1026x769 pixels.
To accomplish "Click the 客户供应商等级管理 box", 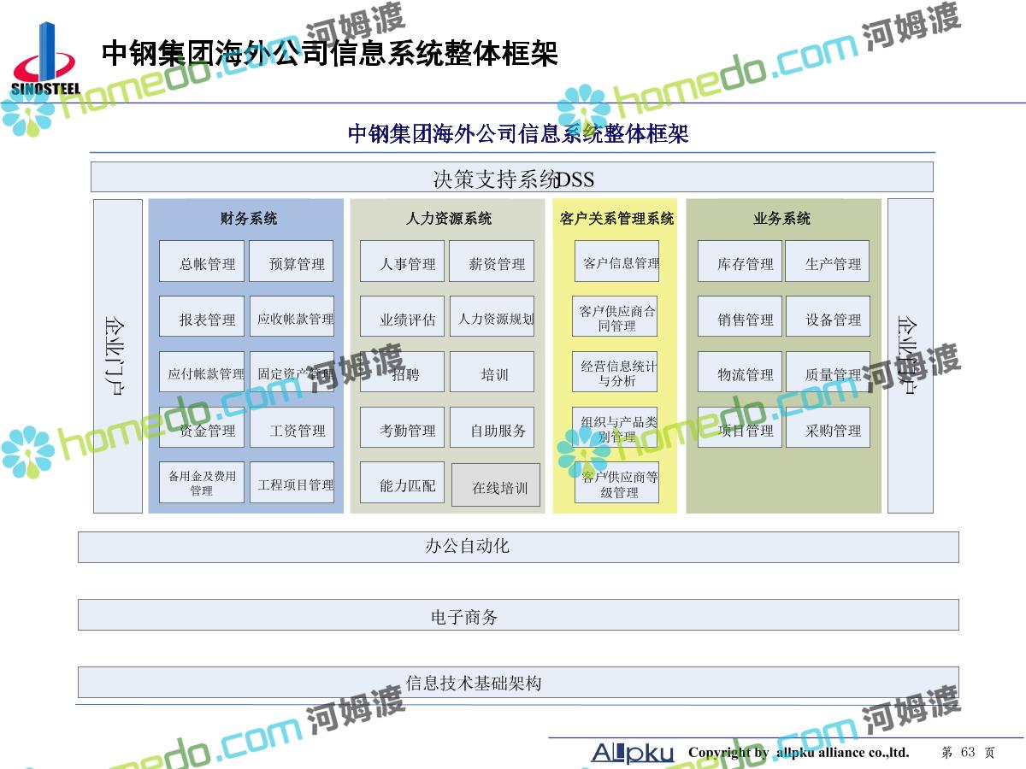I will (x=616, y=483).
